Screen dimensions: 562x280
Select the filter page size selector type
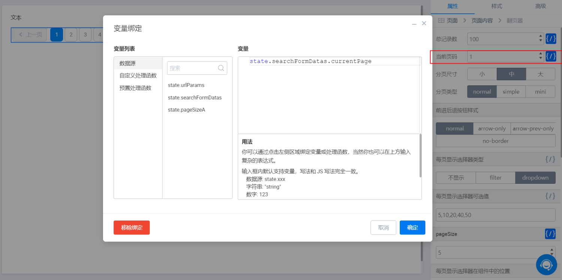495,178
